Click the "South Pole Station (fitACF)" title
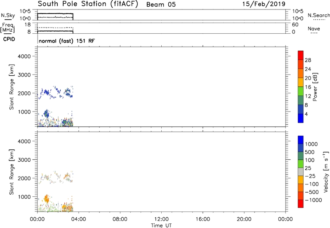The height and width of the screenshot is (228, 330). point(88,4)
